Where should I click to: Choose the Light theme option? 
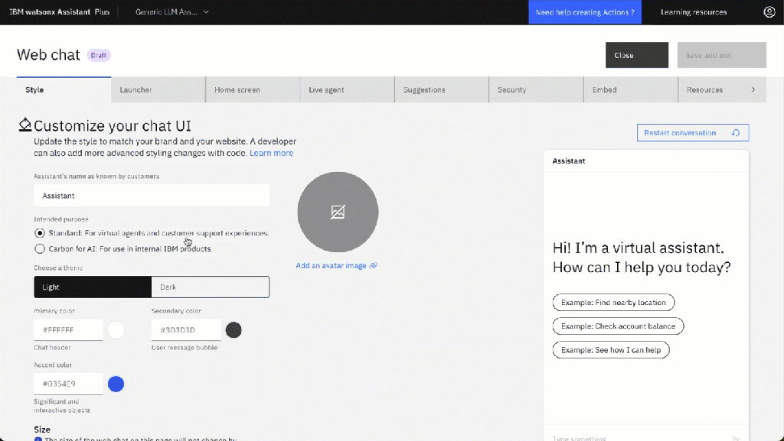93,287
